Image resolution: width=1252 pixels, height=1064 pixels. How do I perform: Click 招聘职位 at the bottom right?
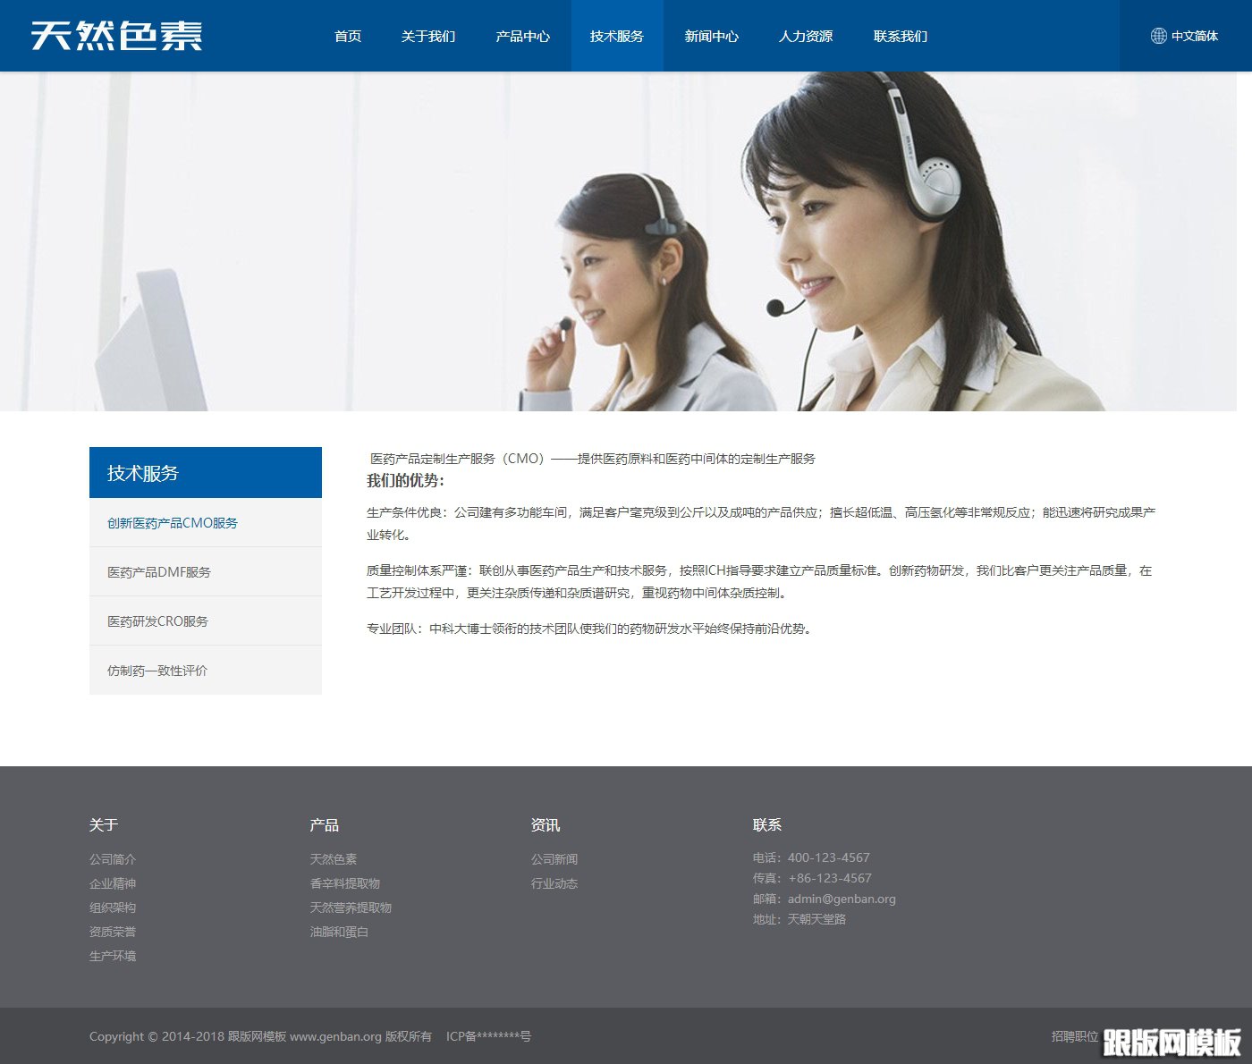[1075, 1036]
